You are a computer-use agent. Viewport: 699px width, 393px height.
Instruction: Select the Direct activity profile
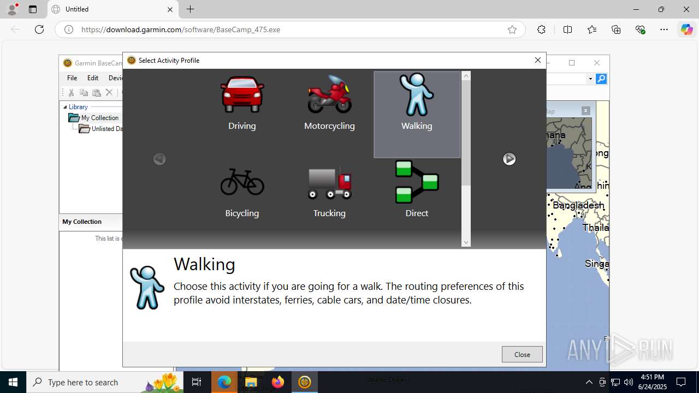point(417,191)
